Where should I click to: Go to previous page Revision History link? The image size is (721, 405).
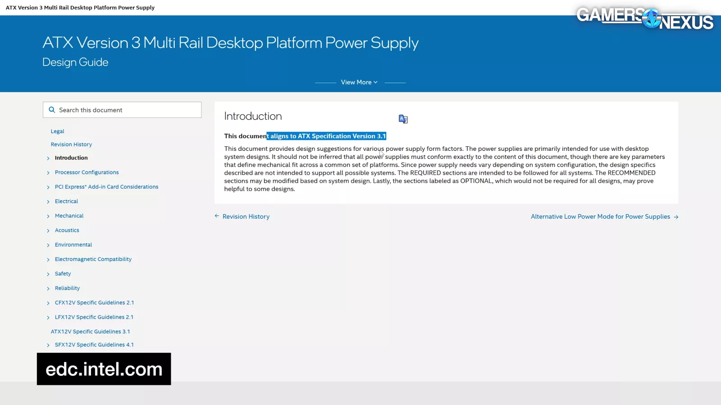tap(246, 216)
